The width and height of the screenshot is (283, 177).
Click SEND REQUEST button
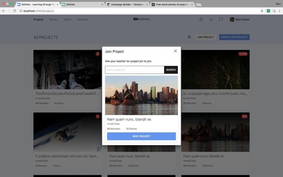141,136
